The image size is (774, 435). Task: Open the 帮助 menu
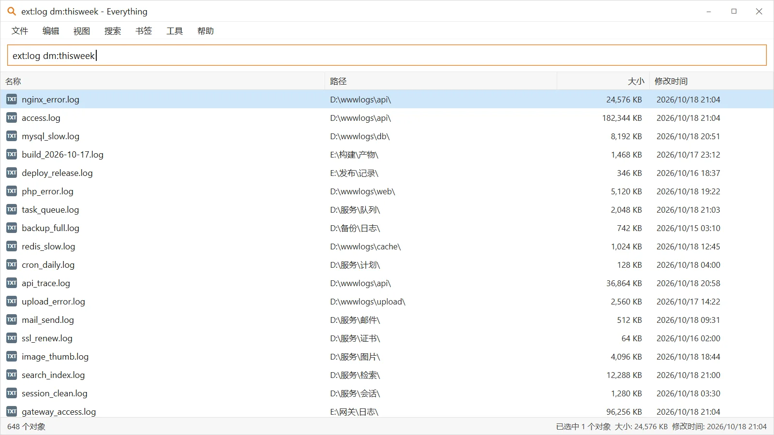206,31
